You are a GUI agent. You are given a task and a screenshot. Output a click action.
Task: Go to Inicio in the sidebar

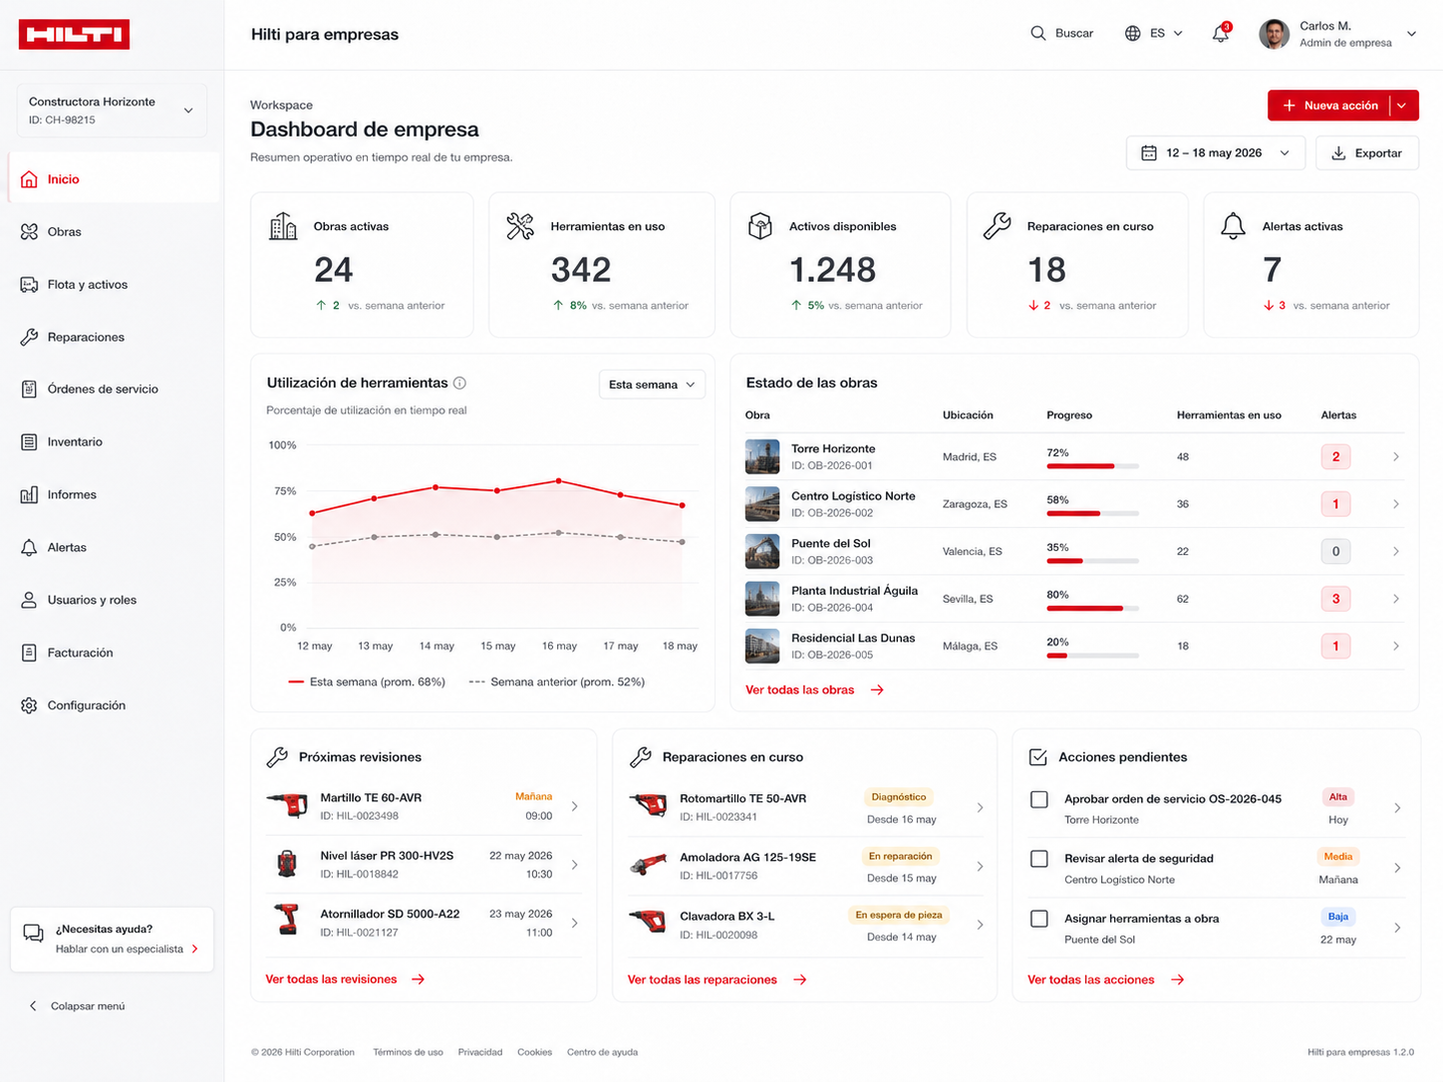click(x=114, y=179)
